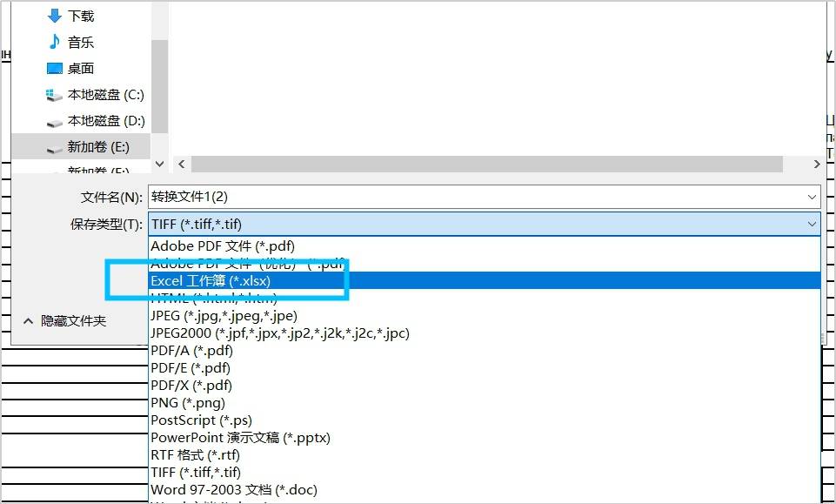The width and height of the screenshot is (836, 504).
Task: Collapse the 保存类型 list using its arrow
Action: click(x=812, y=225)
